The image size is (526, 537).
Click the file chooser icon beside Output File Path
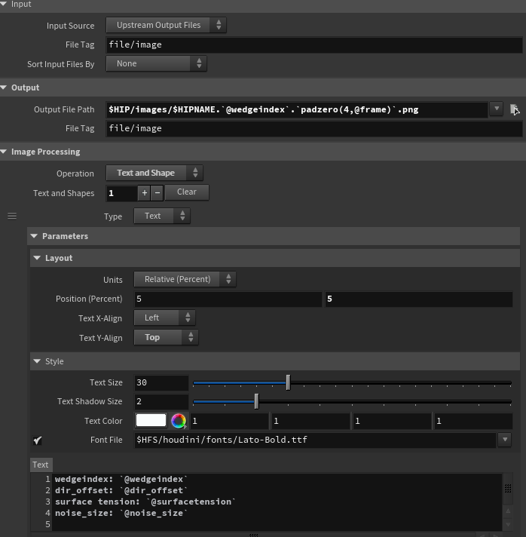515,109
